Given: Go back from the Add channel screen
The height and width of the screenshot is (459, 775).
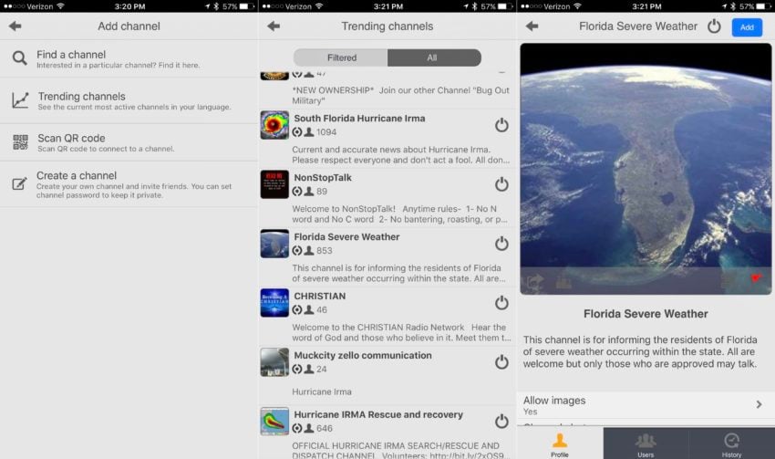Looking at the screenshot, I should [x=15, y=26].
